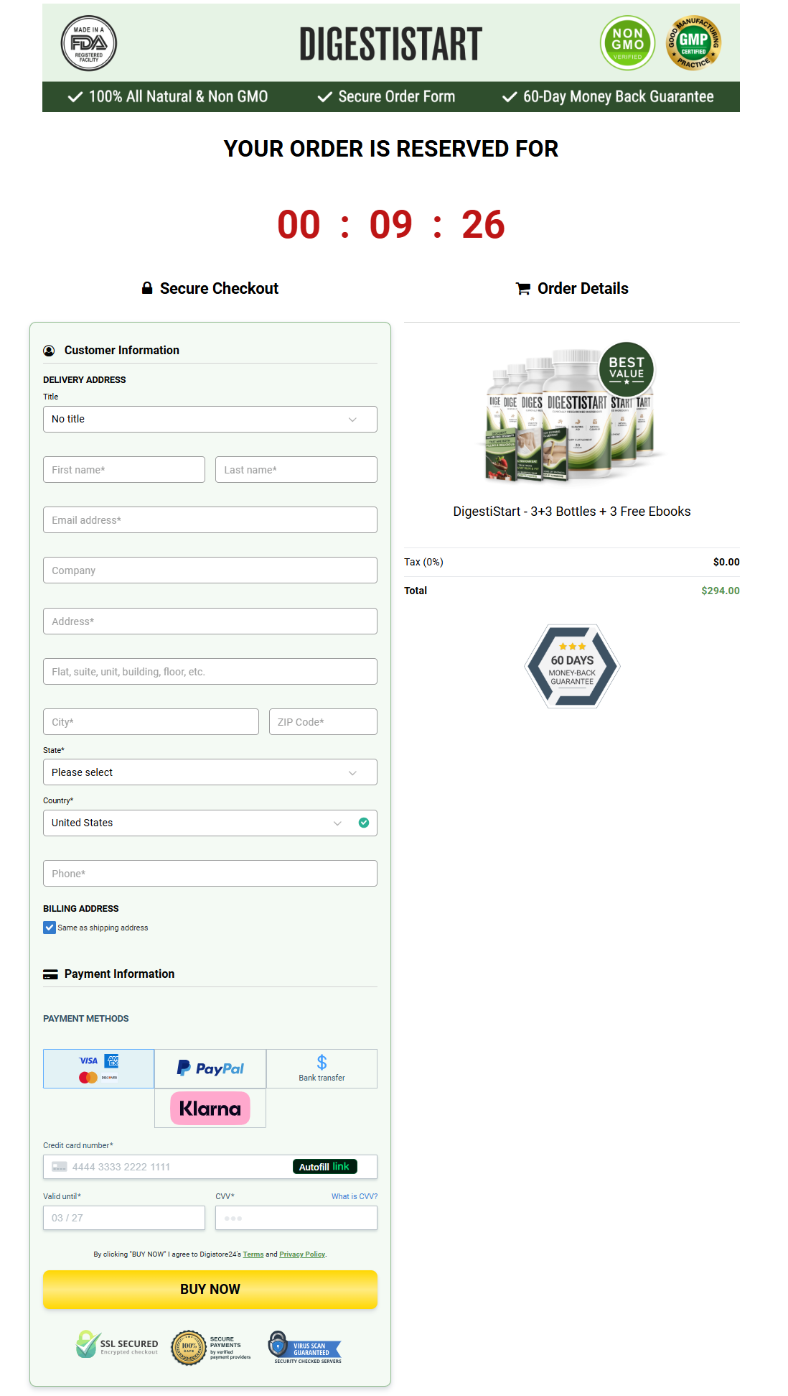This screenshot has height=1396, width=788.
Task: Click the $294.00 total amount
Action: (721, 591)
